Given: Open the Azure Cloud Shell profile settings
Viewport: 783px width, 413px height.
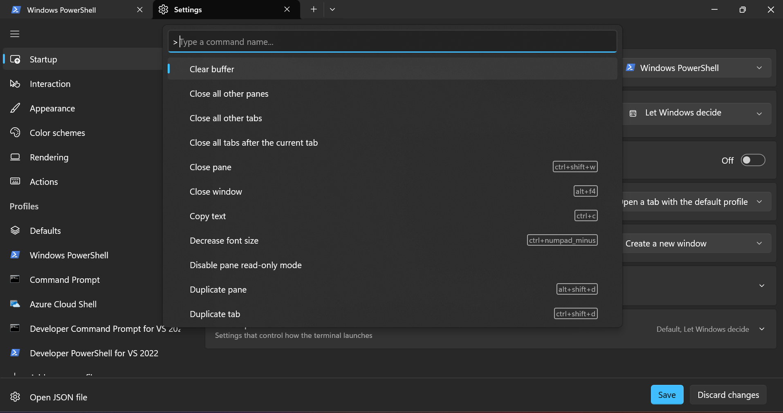Looking at the screenshot, I should pyautogui.click(x=82, y=304).
